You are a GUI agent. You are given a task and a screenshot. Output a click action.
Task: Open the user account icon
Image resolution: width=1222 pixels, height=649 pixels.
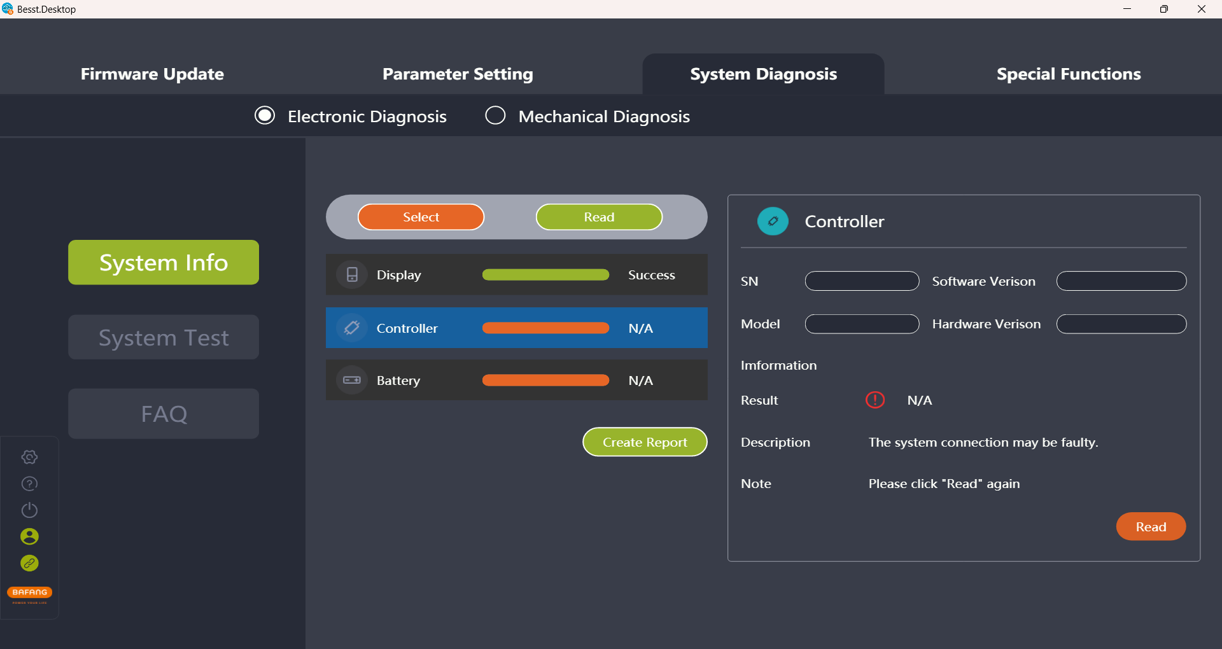29,536
